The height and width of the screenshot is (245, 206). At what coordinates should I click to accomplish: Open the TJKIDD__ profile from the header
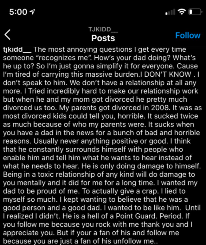point(103,29)
